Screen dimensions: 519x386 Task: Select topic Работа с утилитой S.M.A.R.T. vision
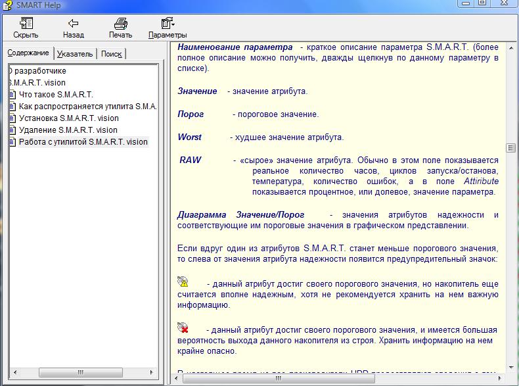tap(83, 142)
